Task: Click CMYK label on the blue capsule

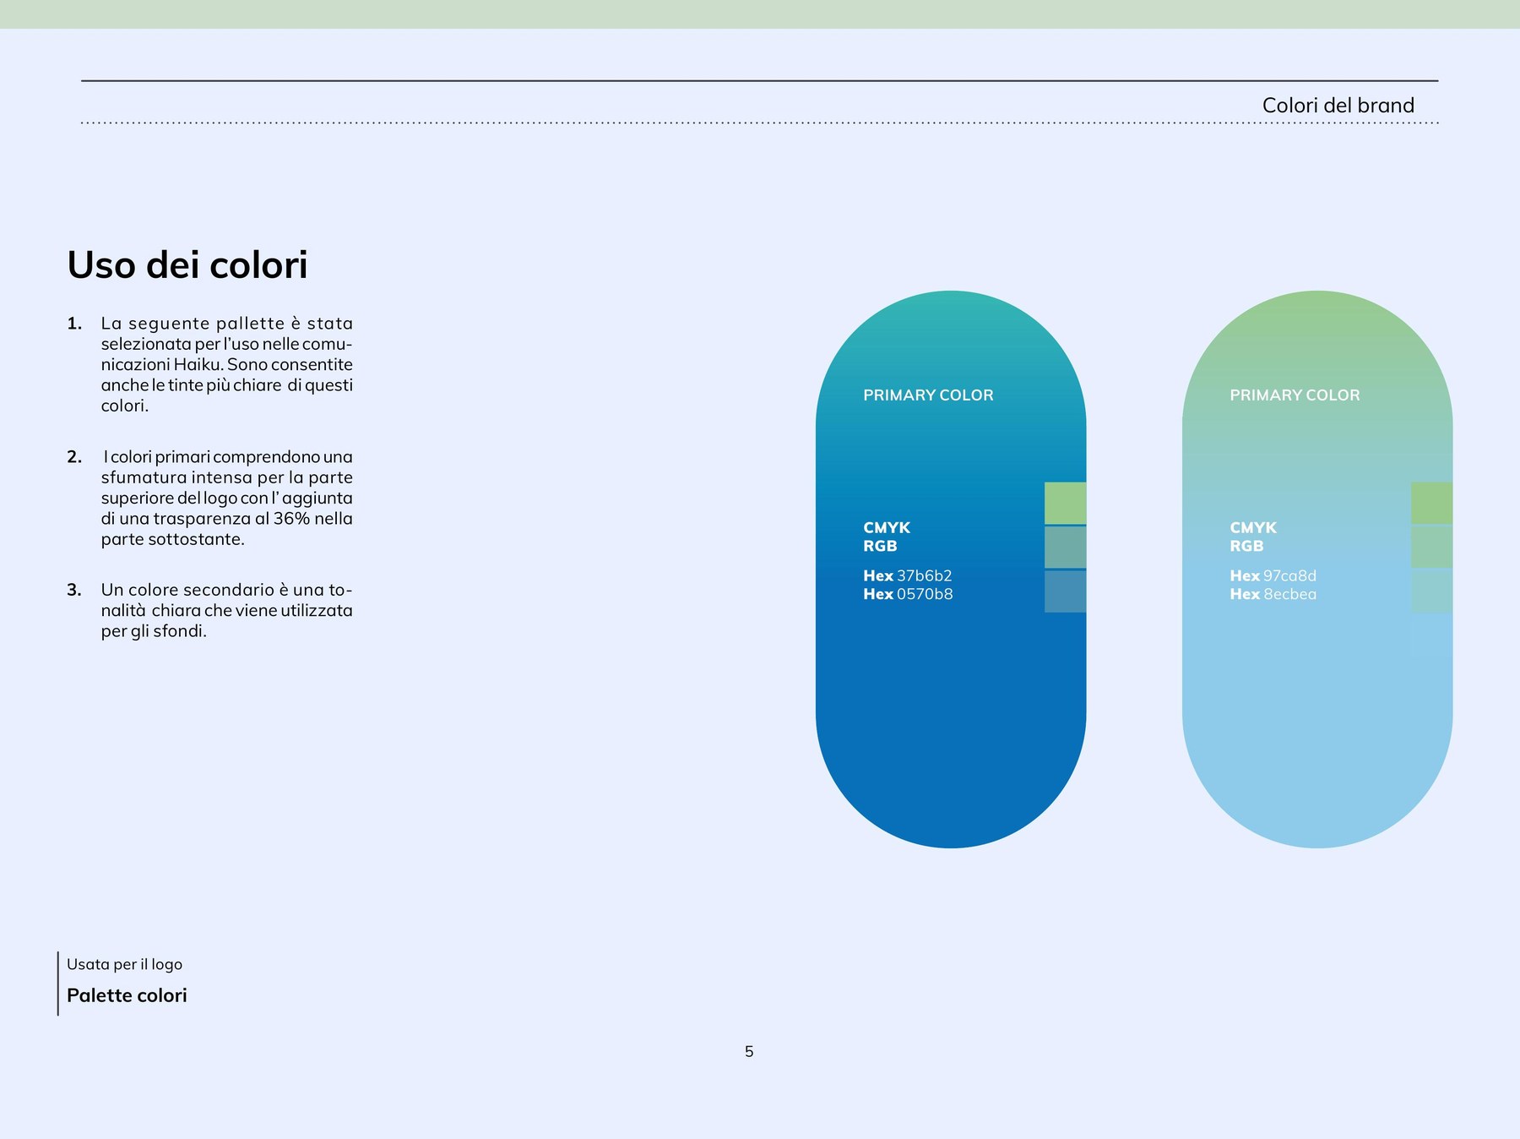Action: click(887, 527)
